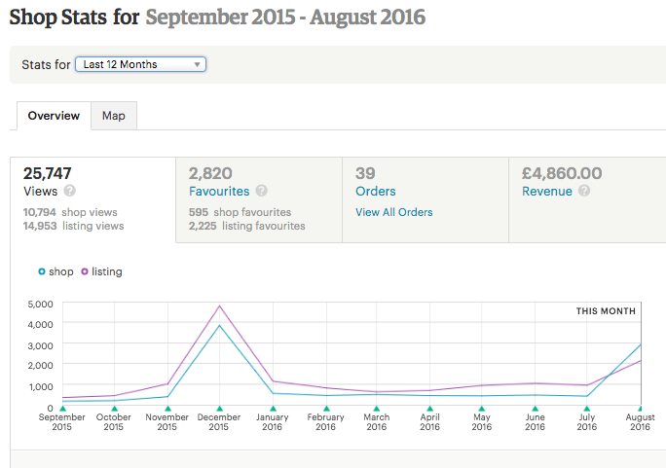
Task: Open the View All Orders link
Action: click(x=394, y=212)
